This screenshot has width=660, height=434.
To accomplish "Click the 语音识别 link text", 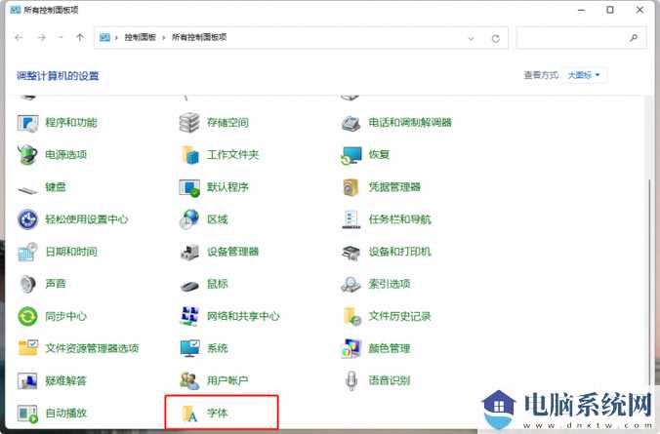I will coord(390,380).
